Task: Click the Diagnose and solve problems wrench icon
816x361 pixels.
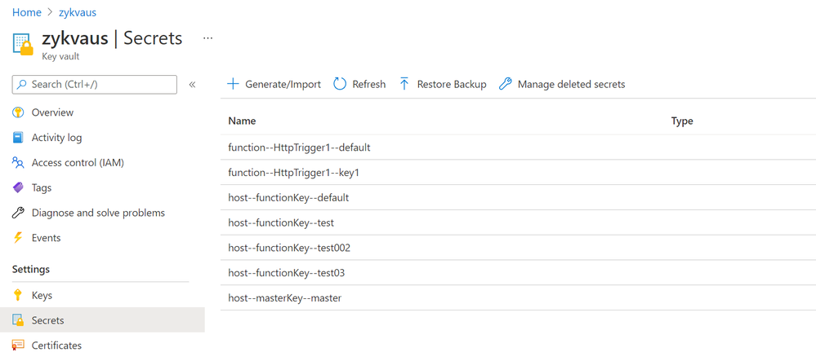Action: [18, 213]
